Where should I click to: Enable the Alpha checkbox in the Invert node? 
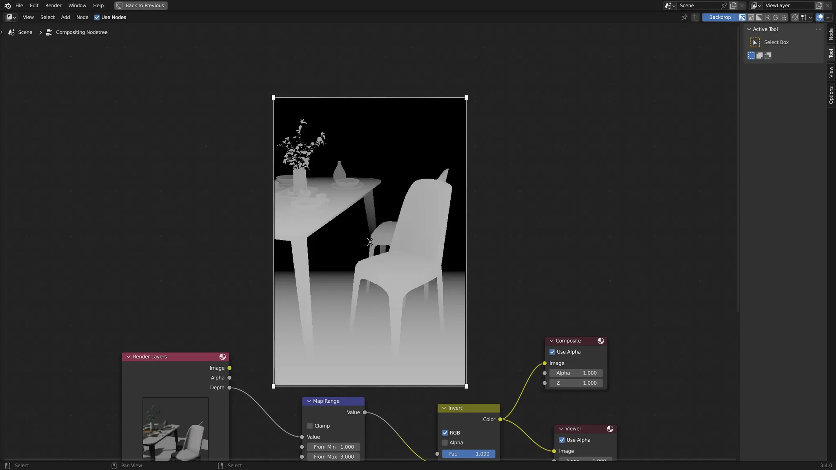445,443
